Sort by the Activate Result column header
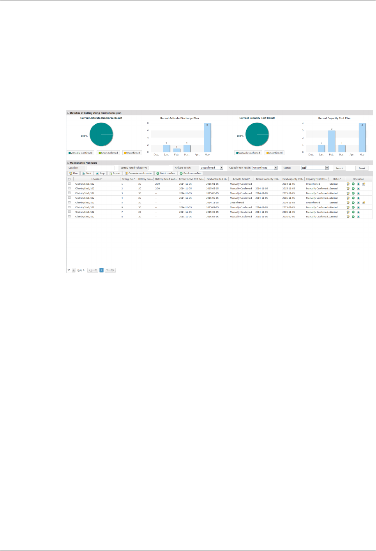The width and height of the screenshot is (376, 551). point(241,179)
